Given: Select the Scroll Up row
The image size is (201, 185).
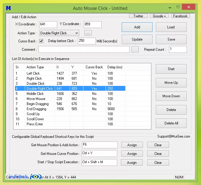Looking at the screenshot, I should [70, 114].
